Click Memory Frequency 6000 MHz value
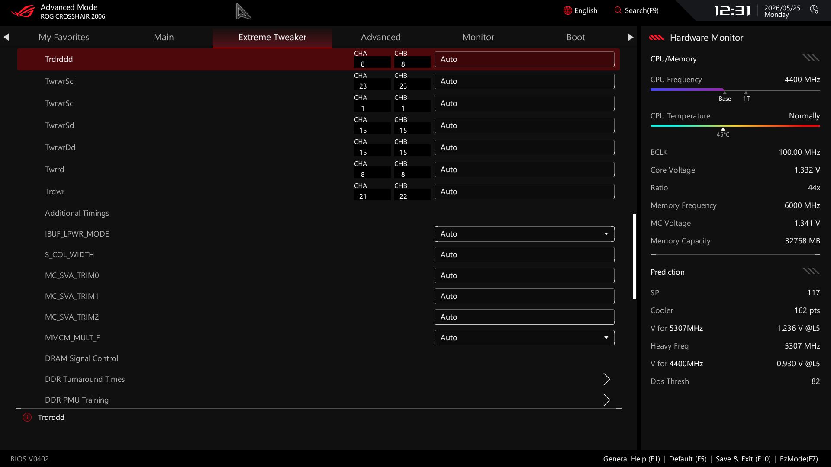The image size is (831, 467). pyautogui.click(x=802, y=205)
